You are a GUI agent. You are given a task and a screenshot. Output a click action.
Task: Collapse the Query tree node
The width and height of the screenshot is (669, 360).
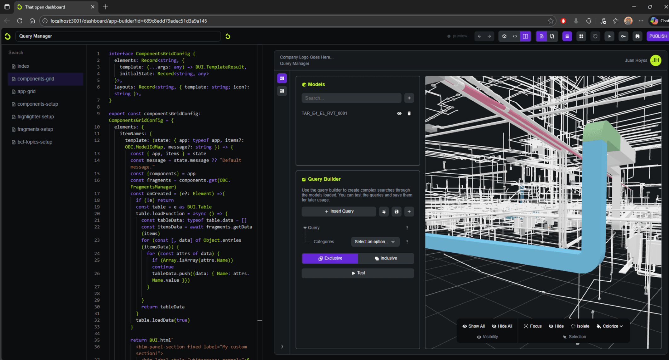pyautogui.click(x=305, y=228)
